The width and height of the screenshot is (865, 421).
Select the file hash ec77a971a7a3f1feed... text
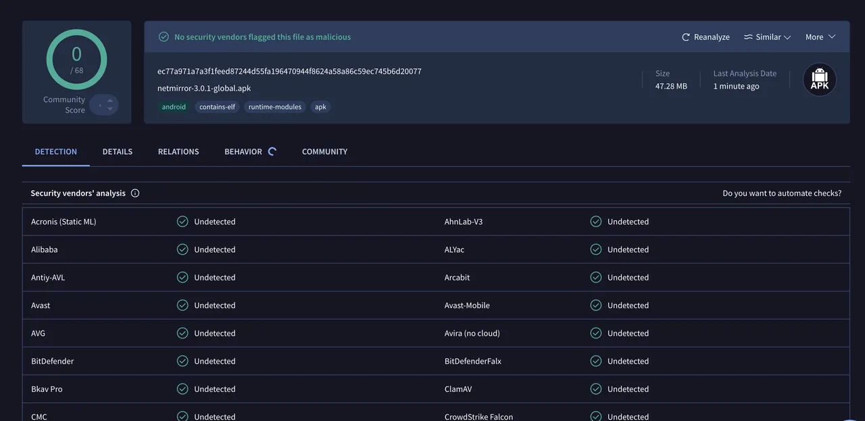coord(289,71)
